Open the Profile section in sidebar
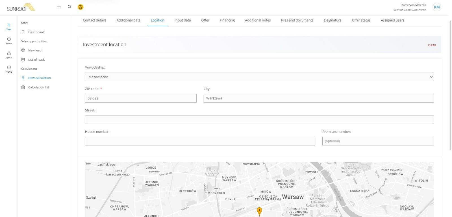The width and height of the screenshot is (452, 217). click(9, 69)
